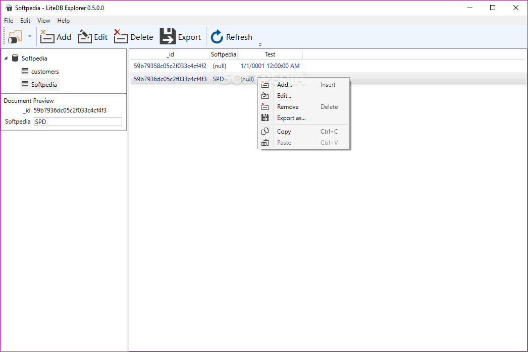Click the context menu Export floppy icon
528x352 pixels.
[265, 118]
